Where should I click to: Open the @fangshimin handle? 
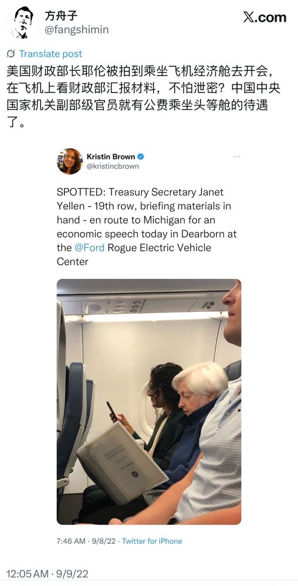click(x=77, y=30)
